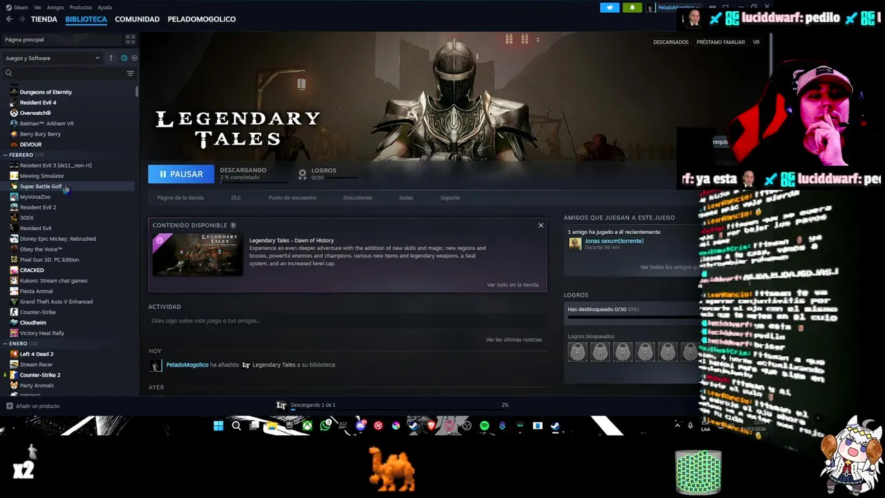Open the Windows Start button
This screenshot has height=498, width=885.
pos(218,425)
